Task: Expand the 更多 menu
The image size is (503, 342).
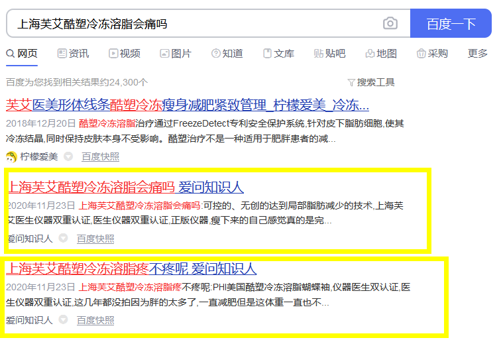Action: 477,53
